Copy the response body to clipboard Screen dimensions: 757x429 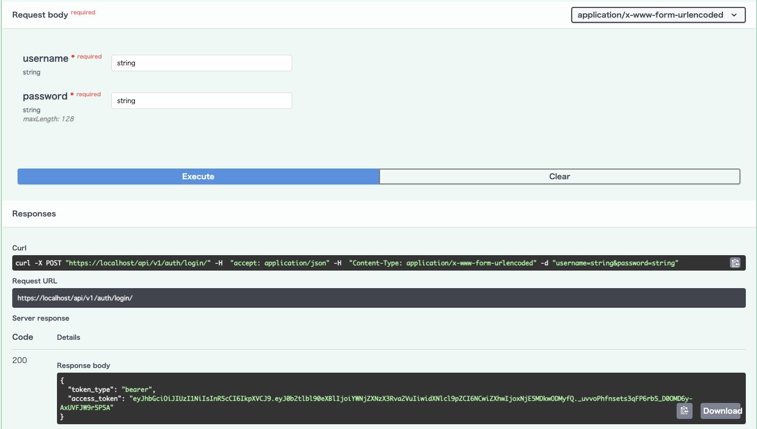pos(684,410)
